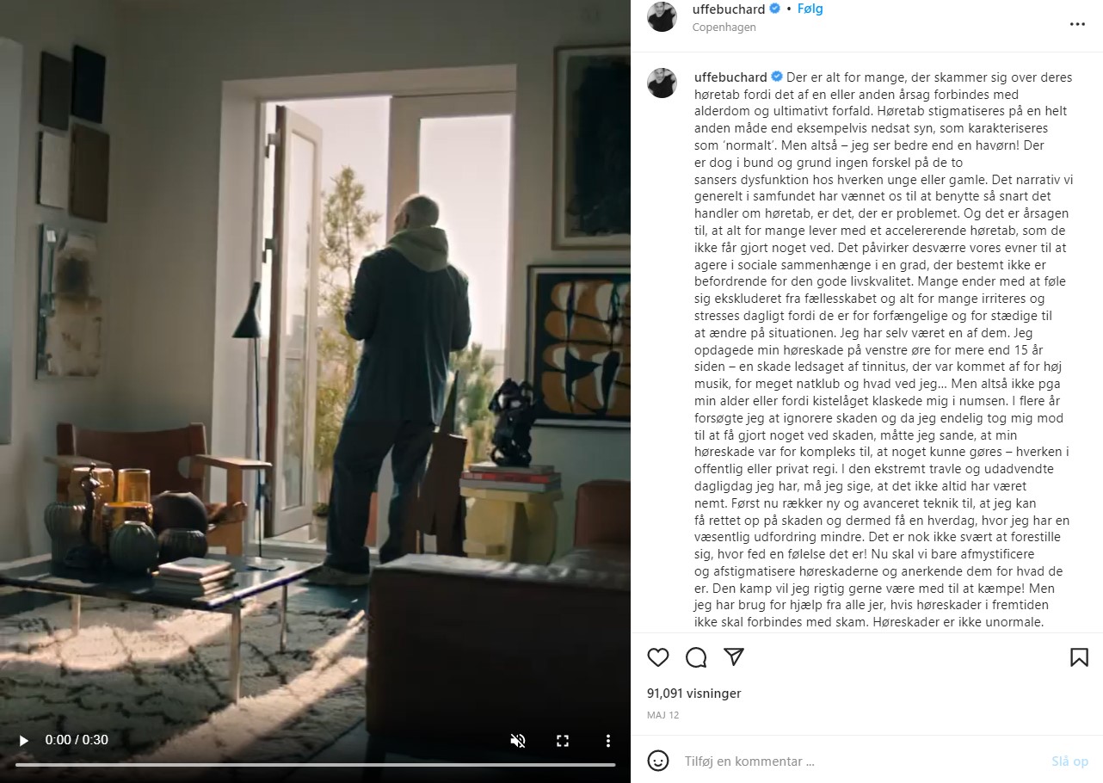Click Slå op to post comment
The width and height of the screenshot is (1103, 783).
point(1069,761)
